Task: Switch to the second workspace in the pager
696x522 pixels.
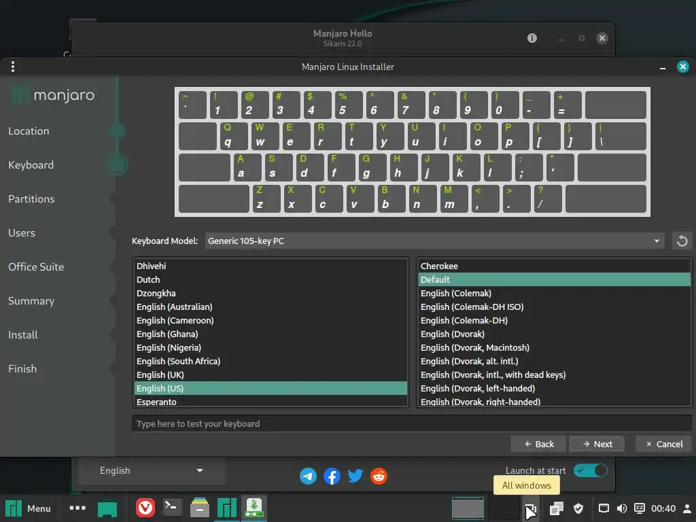Action: tap(504, 508)
